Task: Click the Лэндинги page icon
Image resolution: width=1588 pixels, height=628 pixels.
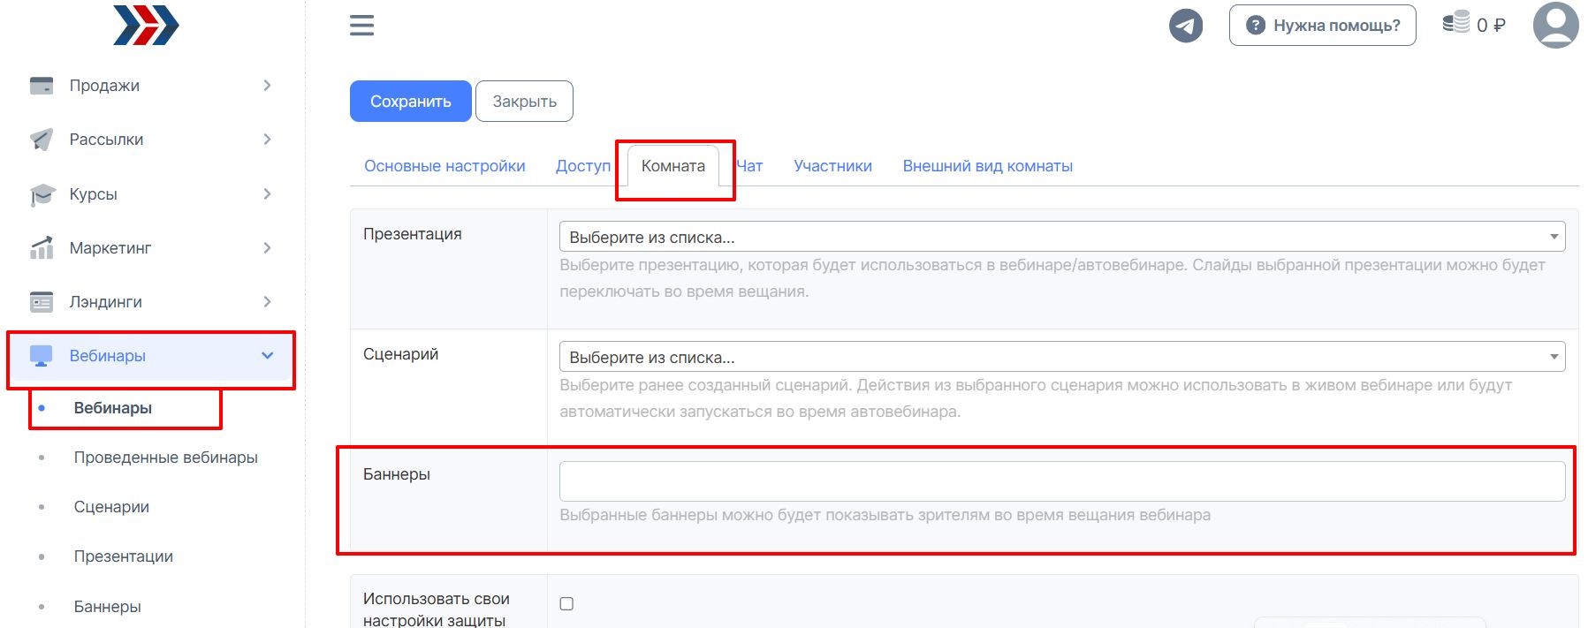Action: 42,302
